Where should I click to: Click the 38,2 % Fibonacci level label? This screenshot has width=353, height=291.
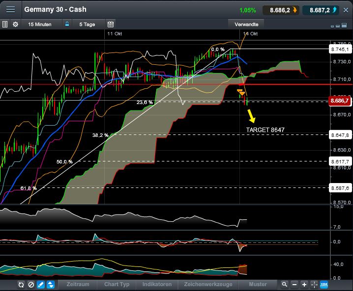click(100, 135)
